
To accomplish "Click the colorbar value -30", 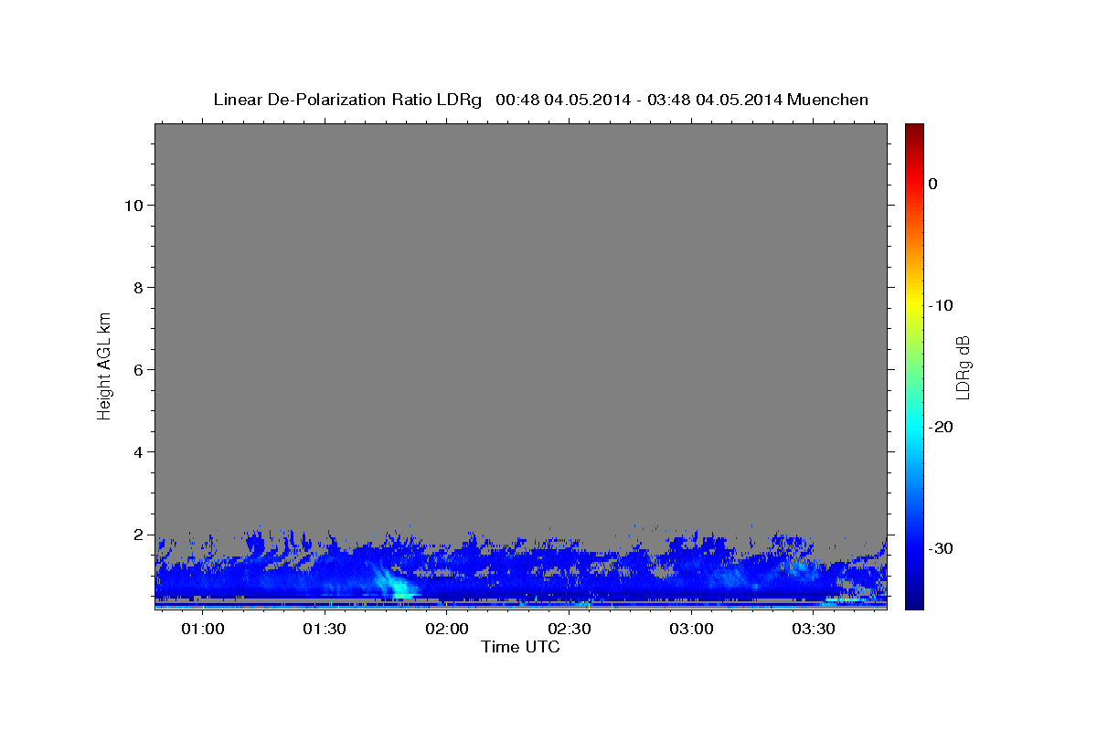I will point(941,548).
